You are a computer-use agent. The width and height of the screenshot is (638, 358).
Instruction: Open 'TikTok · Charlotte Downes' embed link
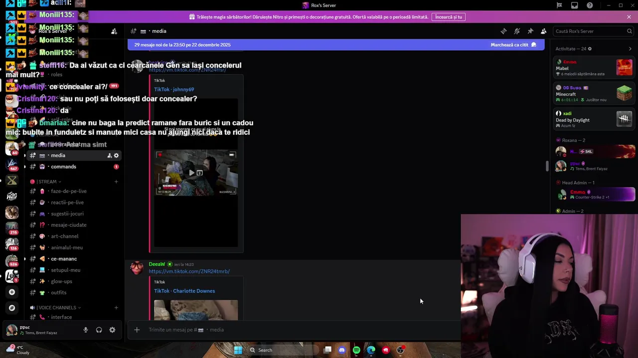click(184, 291)
